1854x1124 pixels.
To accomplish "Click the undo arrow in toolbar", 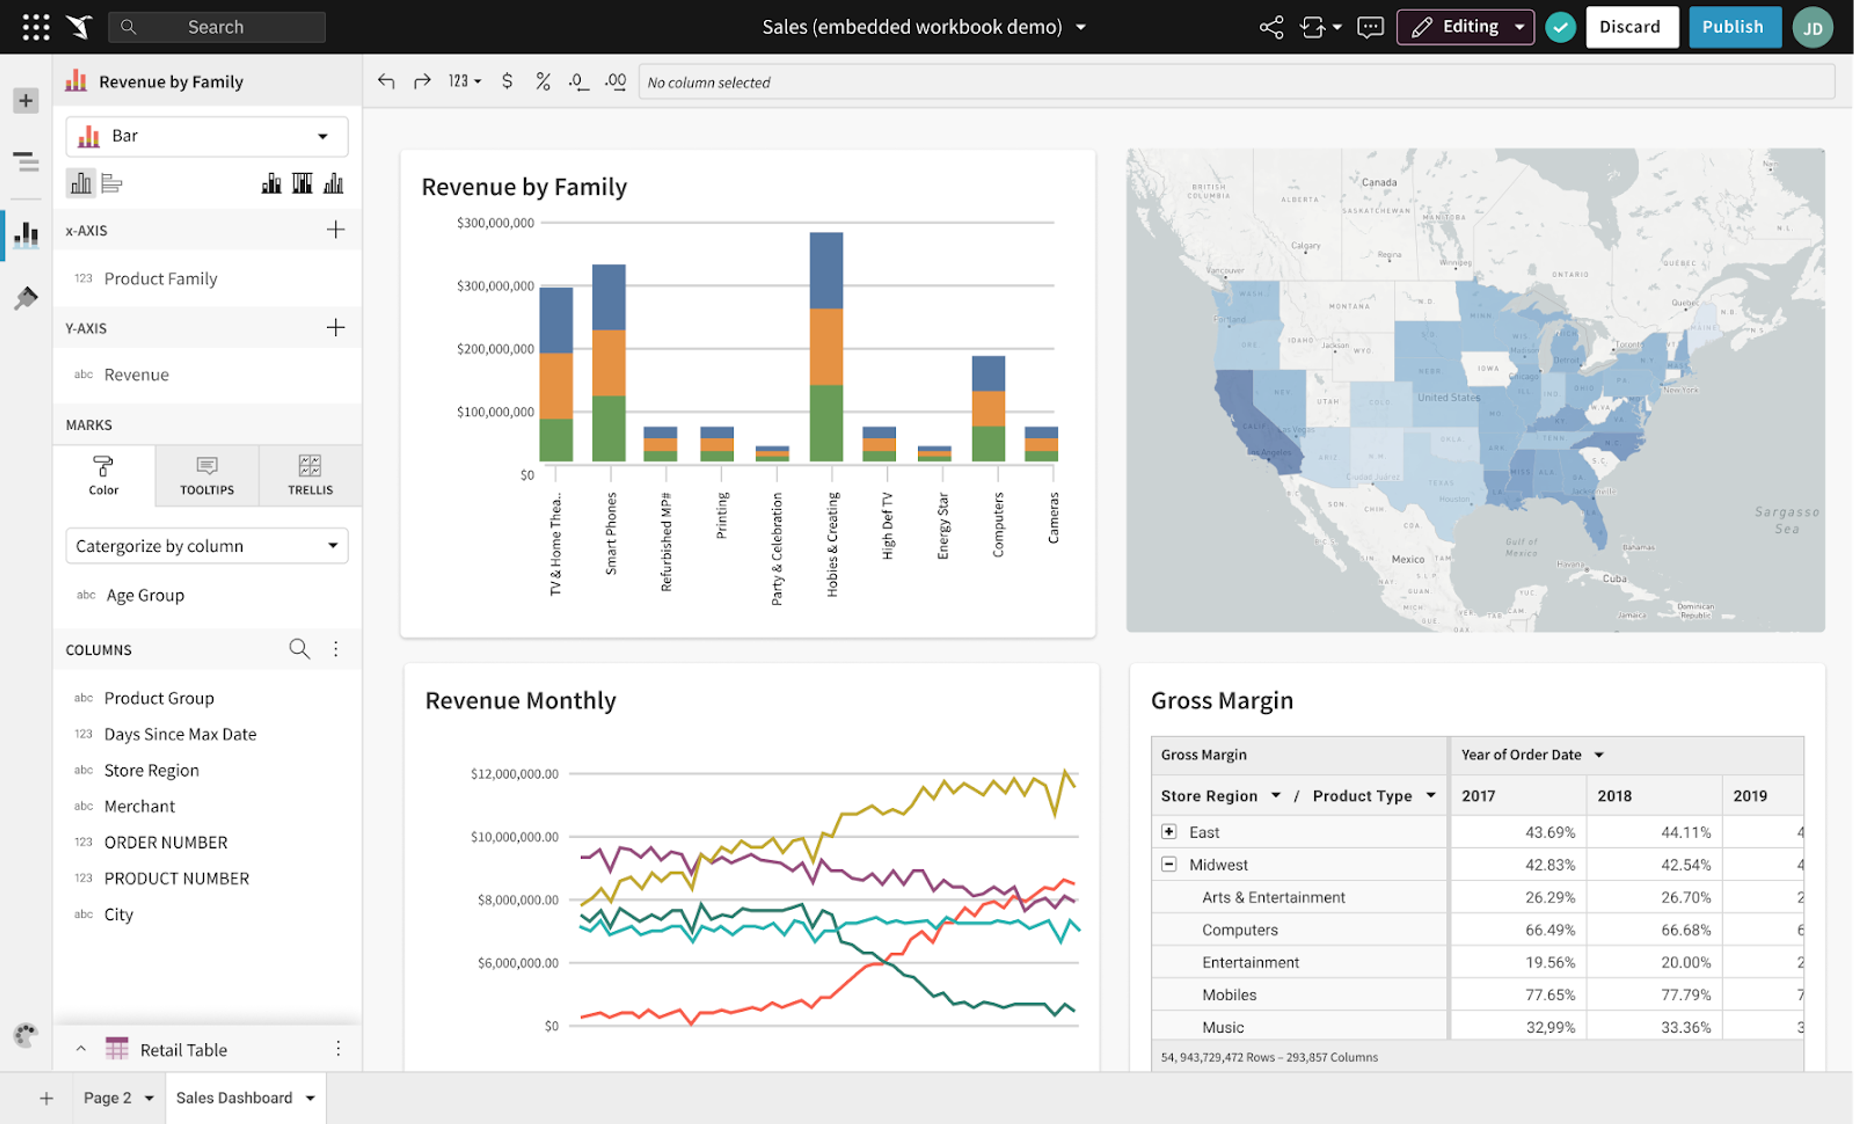I will pos(386,81).
